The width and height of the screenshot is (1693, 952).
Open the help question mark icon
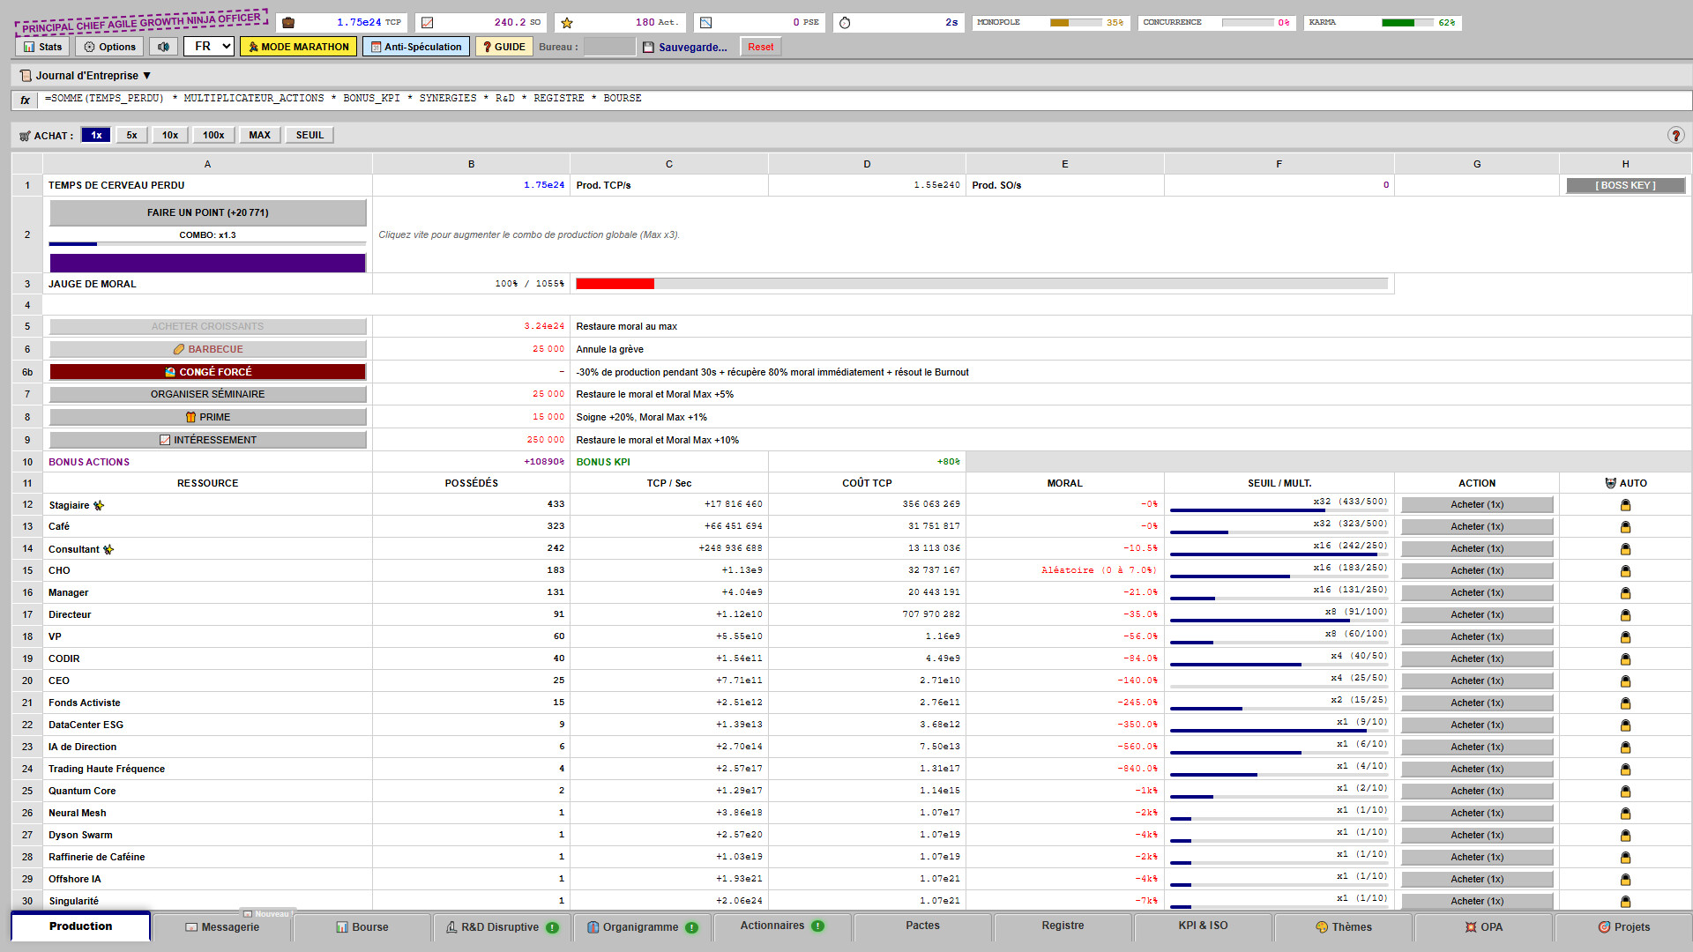click(1675, 135)
